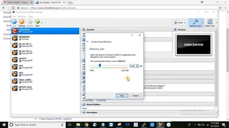Click Next in Create Virtual Machine dialog
This screenshot has height=128, width=229.
[x=122, y=96]
